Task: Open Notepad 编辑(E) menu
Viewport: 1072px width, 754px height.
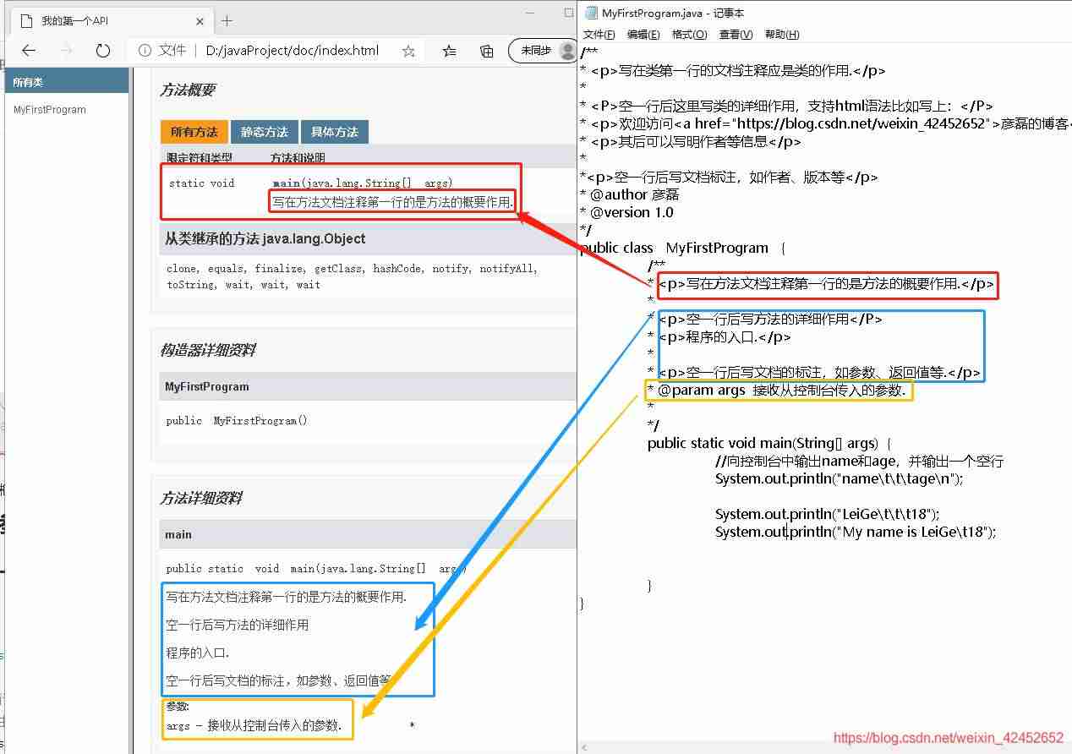Action: tap(643, 35)
